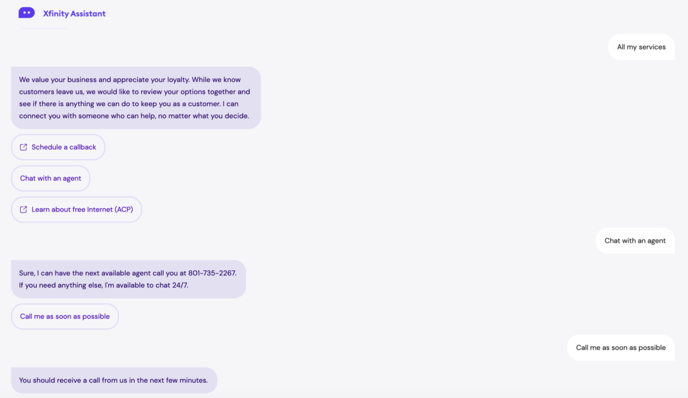Click the Xfinity Assistant title link
Screen dimensions: 688x398
(x=74, y=13)
